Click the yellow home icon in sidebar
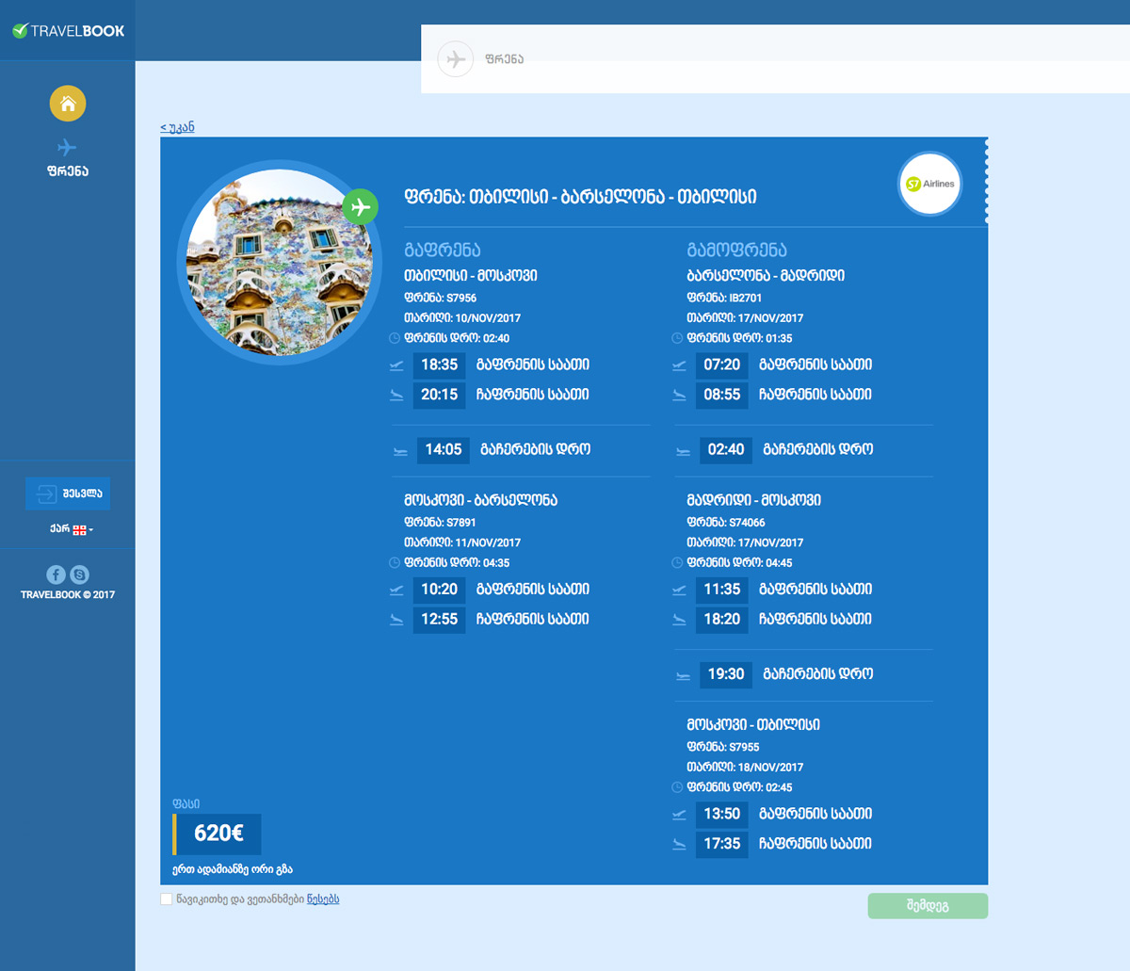The width and height of the screenshot is (1130, 971). pos(68,104)
